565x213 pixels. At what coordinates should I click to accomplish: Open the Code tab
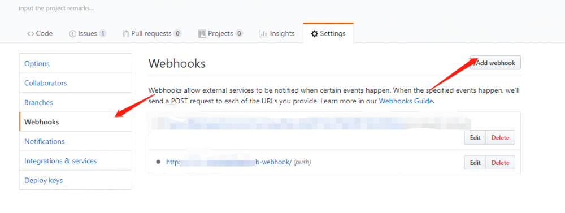click(40, 33)
